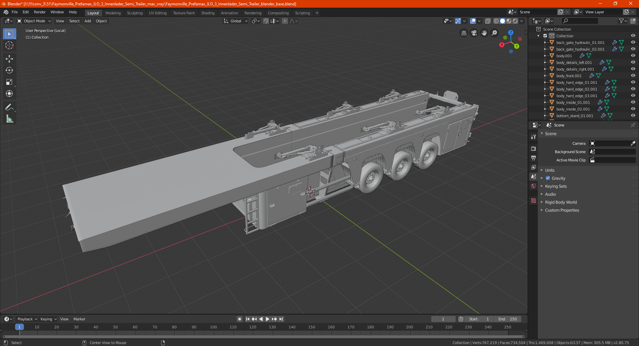Play animation in reverse
Viewport: 639px width, 346px height.
(261, 319)
